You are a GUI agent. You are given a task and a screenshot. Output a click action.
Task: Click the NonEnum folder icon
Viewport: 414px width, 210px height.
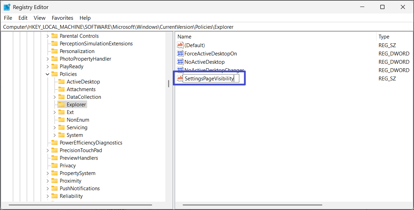pyautogui.click(x=61, y=120)
